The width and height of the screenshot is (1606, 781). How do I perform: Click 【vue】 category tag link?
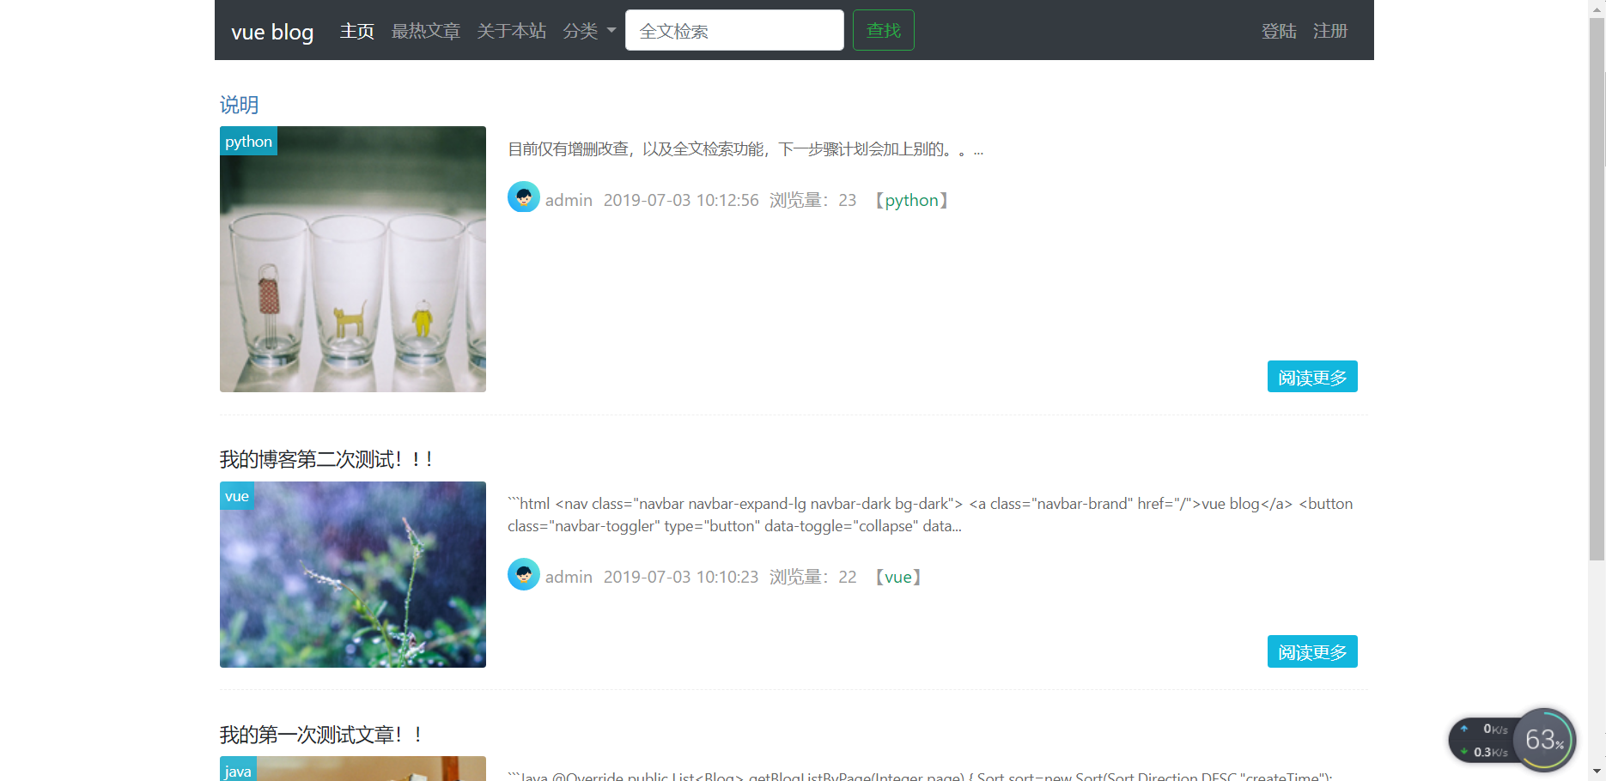(x=898, y=577)
